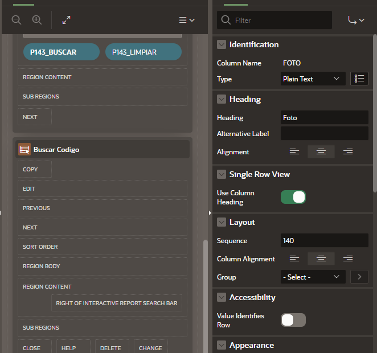Viewport: 377px width, 353px height.
Task: Collapse the Layout section
Action: [x=222, y=222]
